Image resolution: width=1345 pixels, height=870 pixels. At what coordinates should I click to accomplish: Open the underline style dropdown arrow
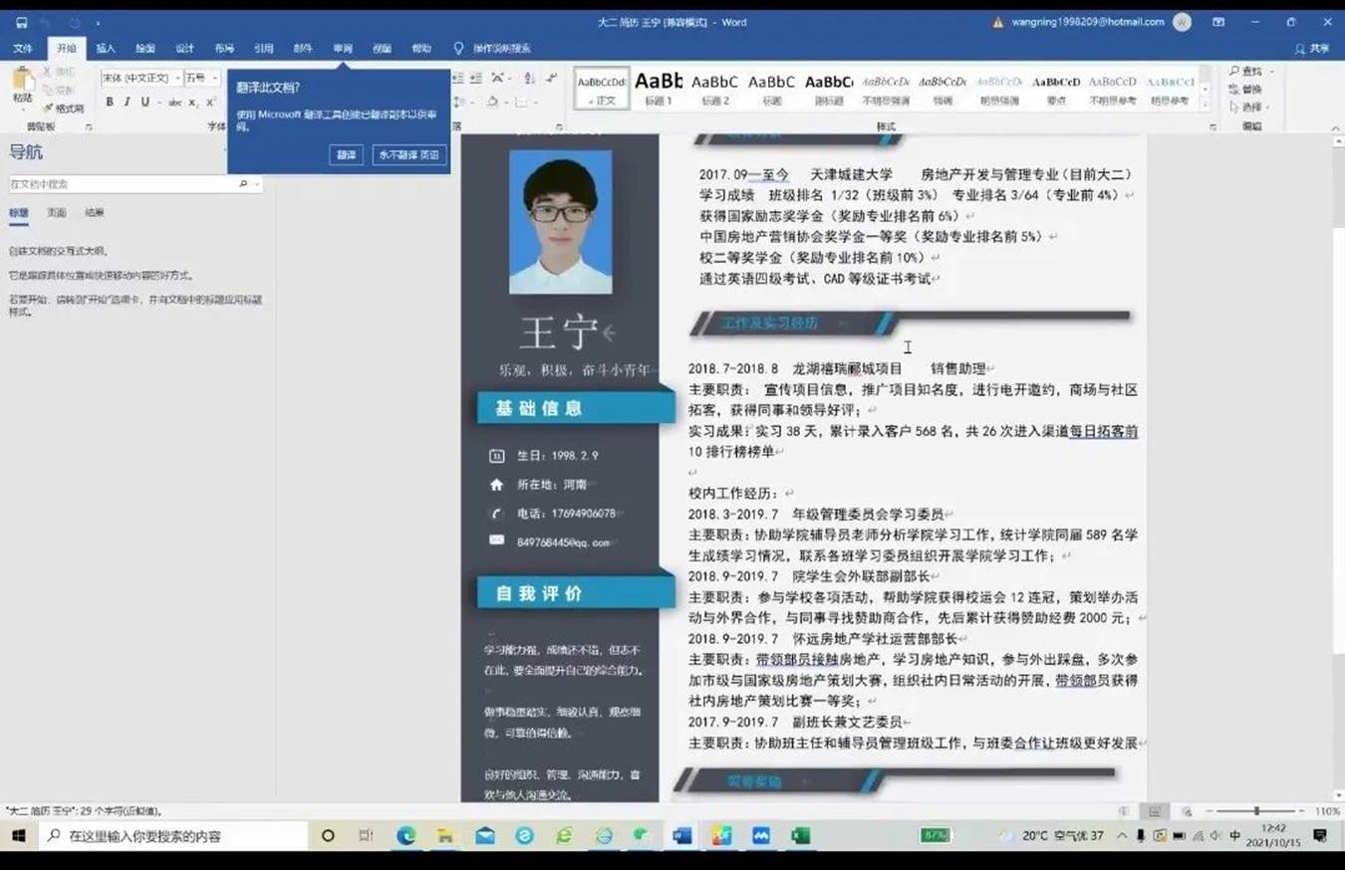click(157, 103)
